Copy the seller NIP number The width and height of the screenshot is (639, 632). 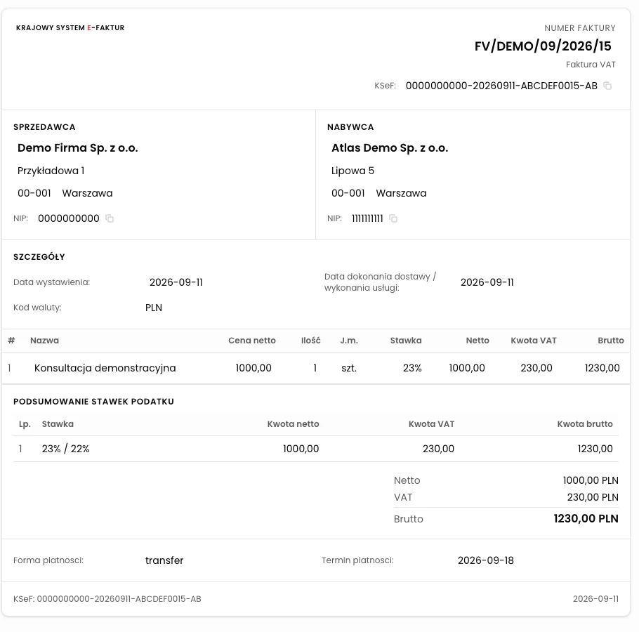click(110, 218)
